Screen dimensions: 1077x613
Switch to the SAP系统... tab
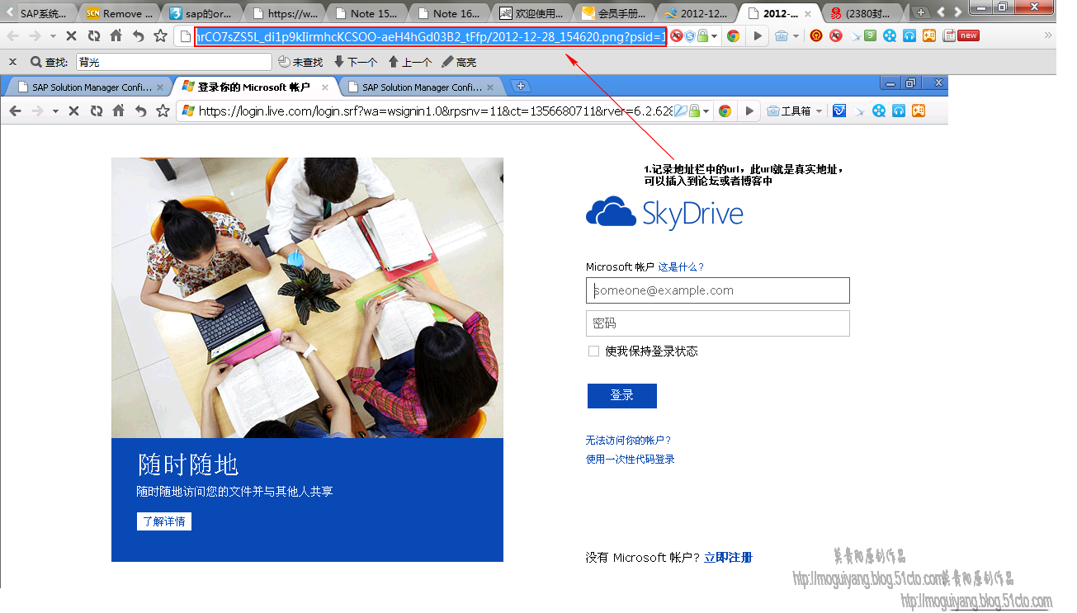coord(44,13)
